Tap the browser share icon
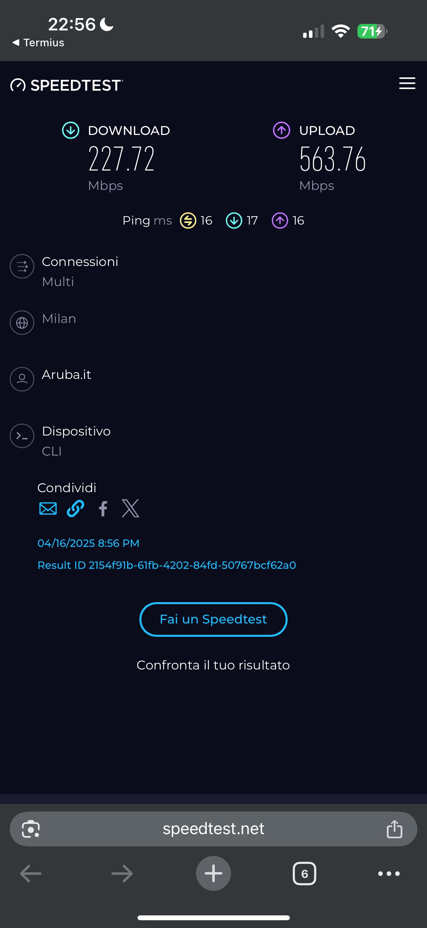 click(394, 829)
